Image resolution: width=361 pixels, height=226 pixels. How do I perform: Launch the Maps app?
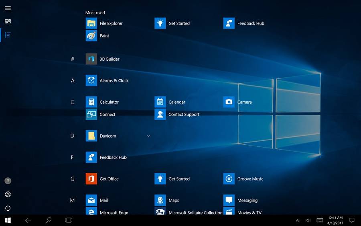(160, 200)
